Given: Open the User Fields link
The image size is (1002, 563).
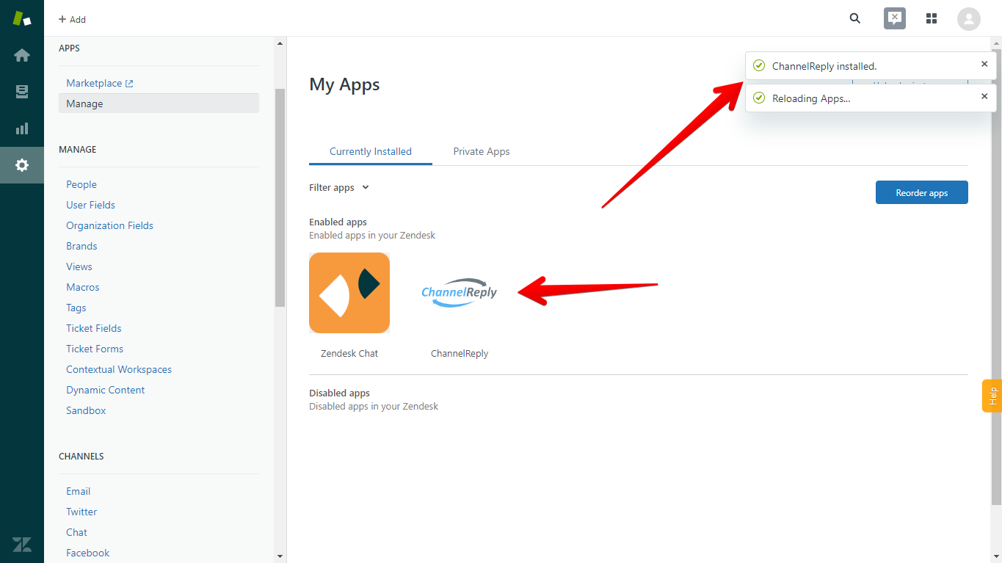Looking at the screenshot, I should pyautogui.click(x=91, y=205).
